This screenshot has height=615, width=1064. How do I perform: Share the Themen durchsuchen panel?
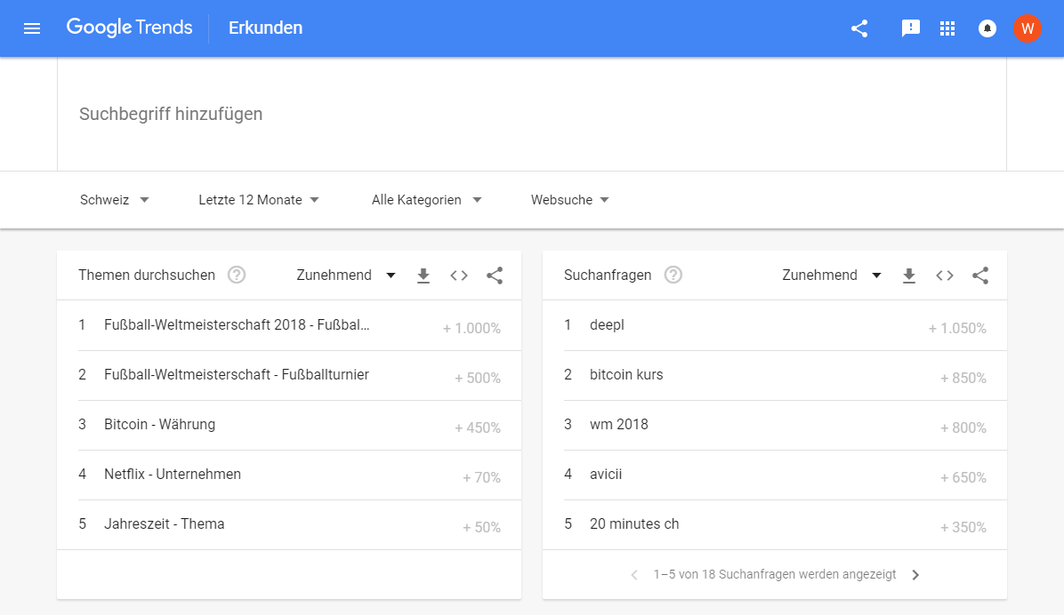point(495,276)
